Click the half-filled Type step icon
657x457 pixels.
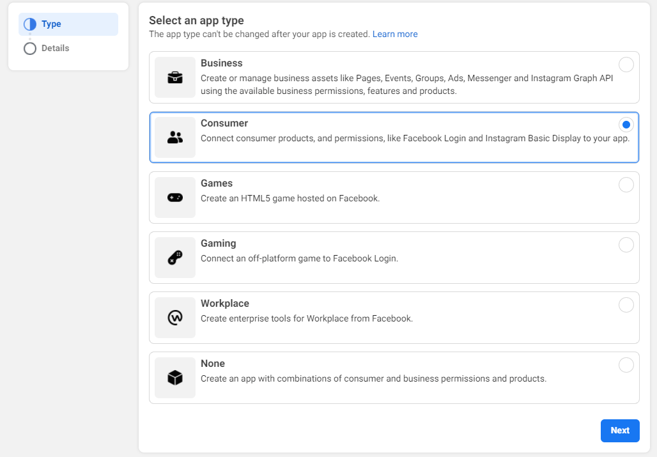tap(30, 24)
